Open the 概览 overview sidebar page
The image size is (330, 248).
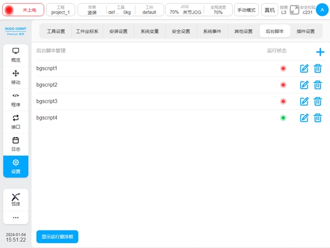pos(16,55)
